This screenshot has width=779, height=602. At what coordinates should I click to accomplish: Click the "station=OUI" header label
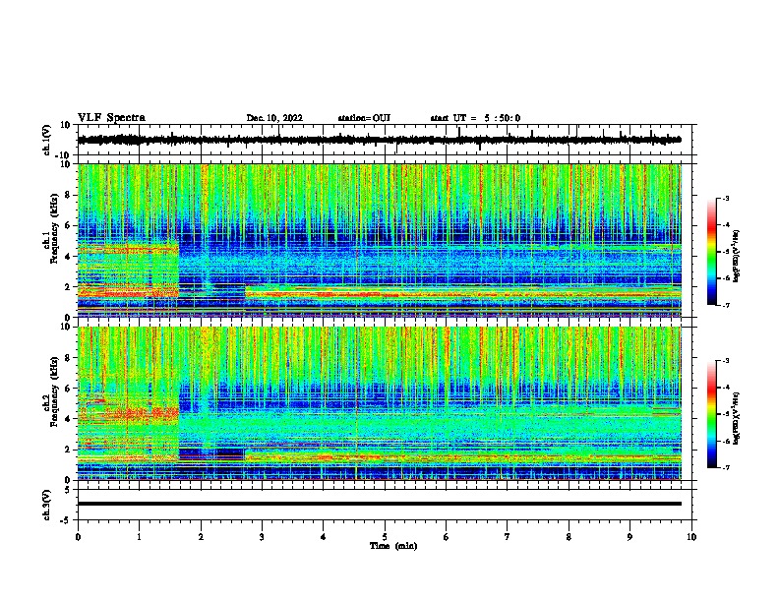(364, 118)
